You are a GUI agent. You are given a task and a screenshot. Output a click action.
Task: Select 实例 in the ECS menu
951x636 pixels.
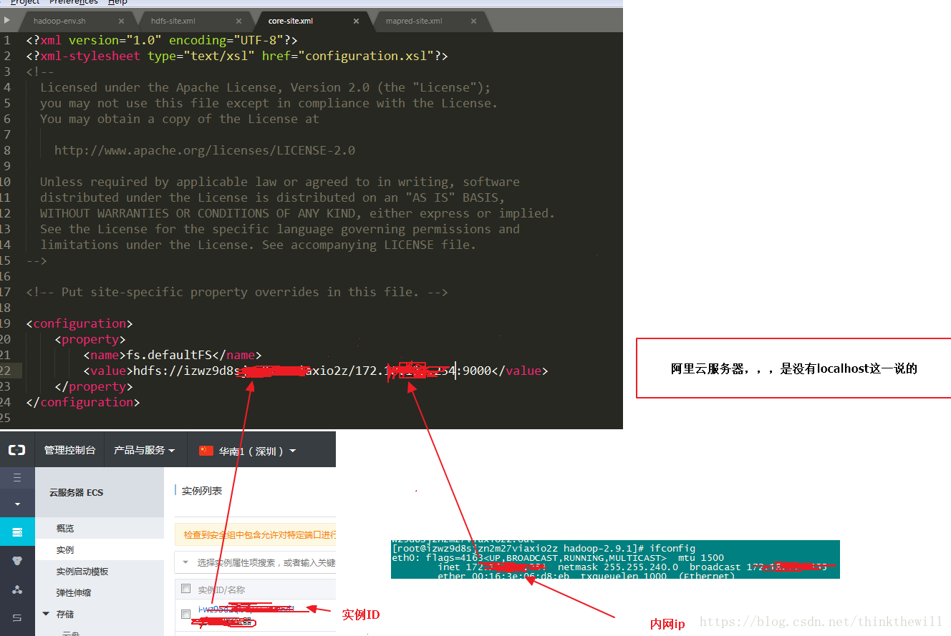point(65,549)
